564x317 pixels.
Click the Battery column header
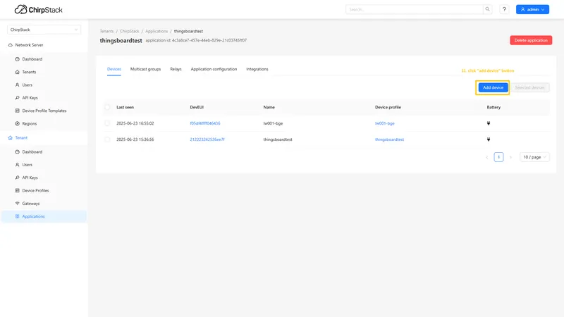(x=493, y=107)
